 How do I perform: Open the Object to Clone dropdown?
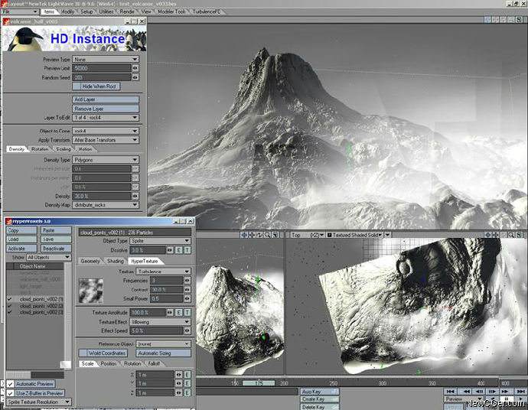106,131
